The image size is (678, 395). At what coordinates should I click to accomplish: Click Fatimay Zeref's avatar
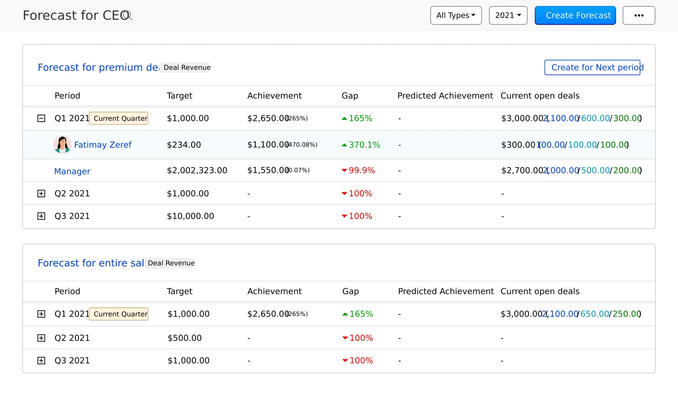coord(62,144)
